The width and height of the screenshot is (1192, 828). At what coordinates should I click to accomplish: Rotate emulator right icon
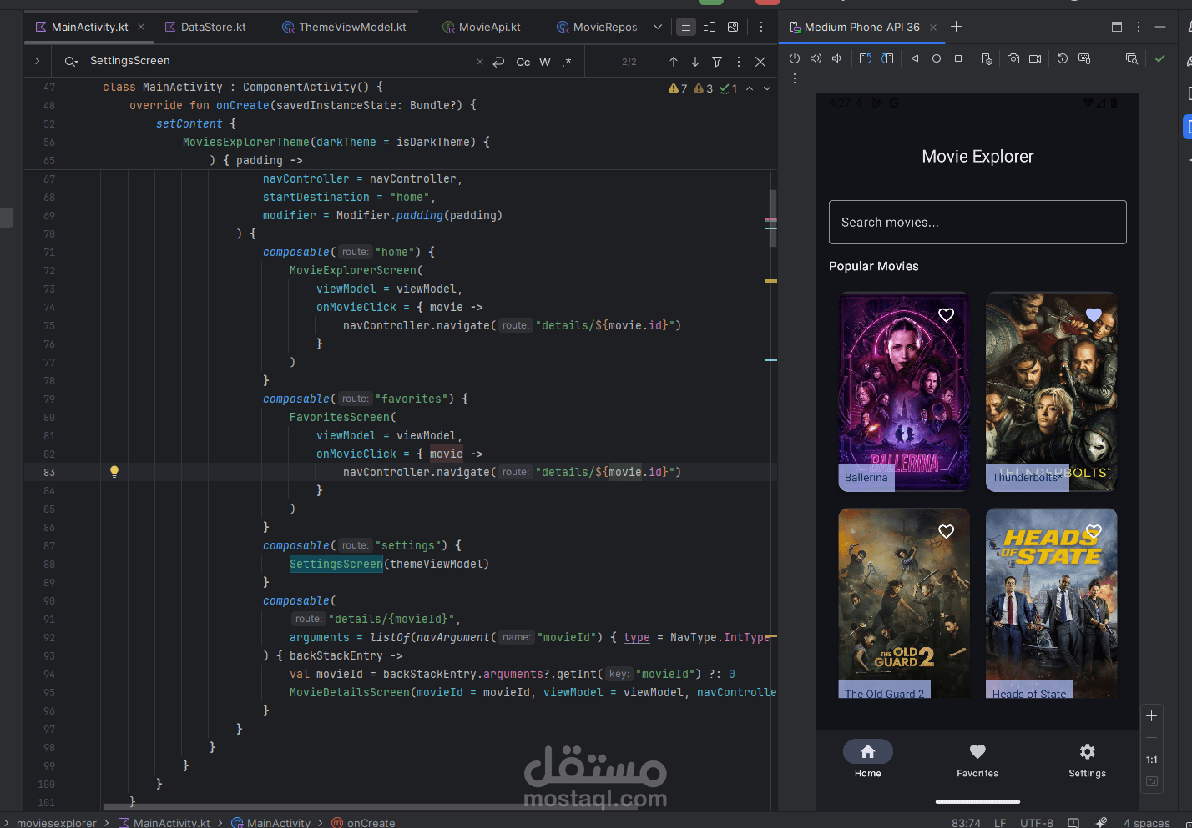(x=887, y=58)
